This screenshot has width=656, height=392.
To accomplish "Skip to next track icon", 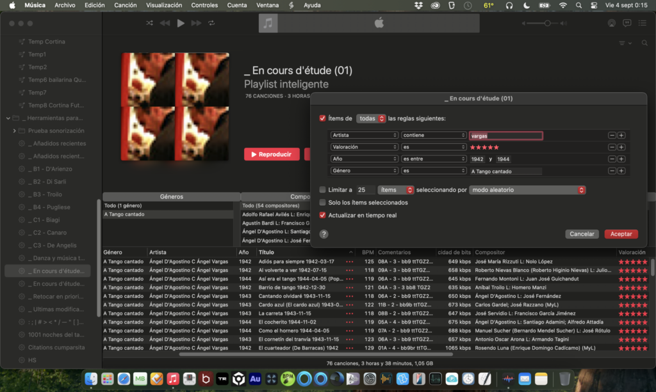I will 196,23.
